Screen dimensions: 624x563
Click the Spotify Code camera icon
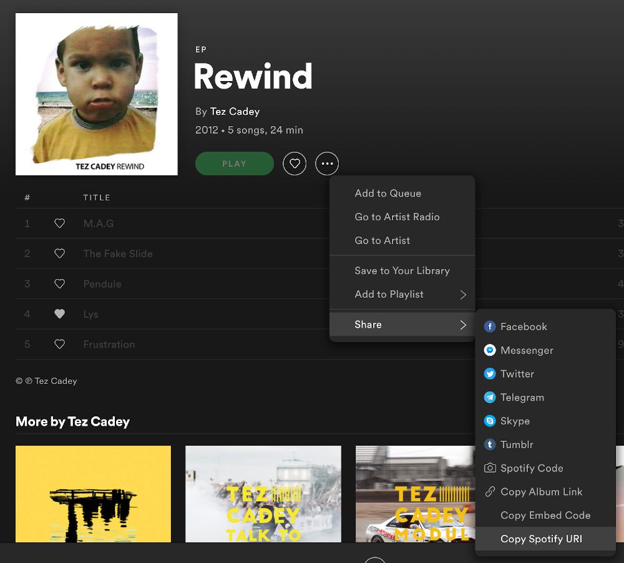point(490,468)
